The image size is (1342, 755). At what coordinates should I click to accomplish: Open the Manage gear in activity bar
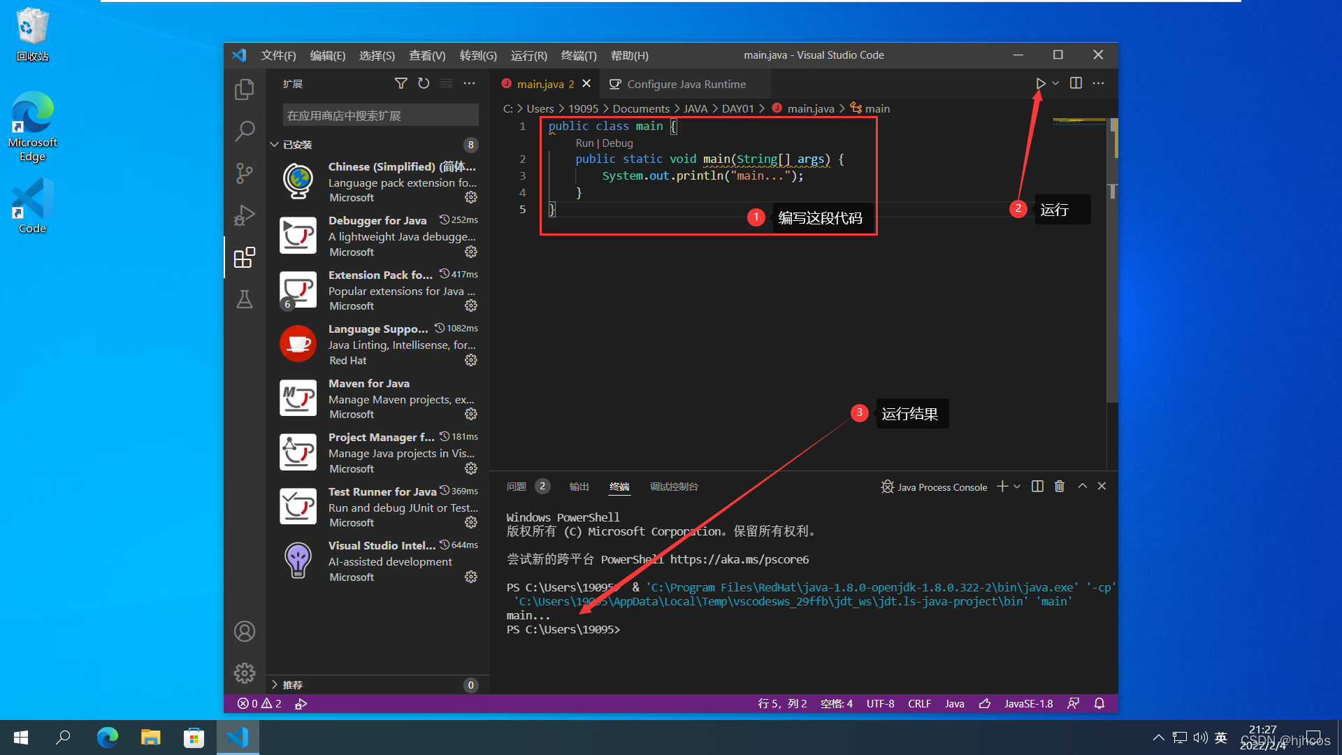click(x=244, y=673)
